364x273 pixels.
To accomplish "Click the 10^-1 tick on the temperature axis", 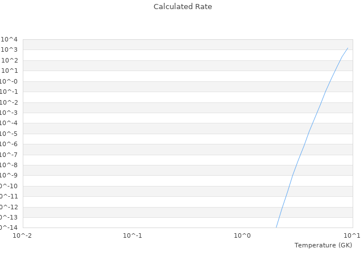I will click(133, 235).
